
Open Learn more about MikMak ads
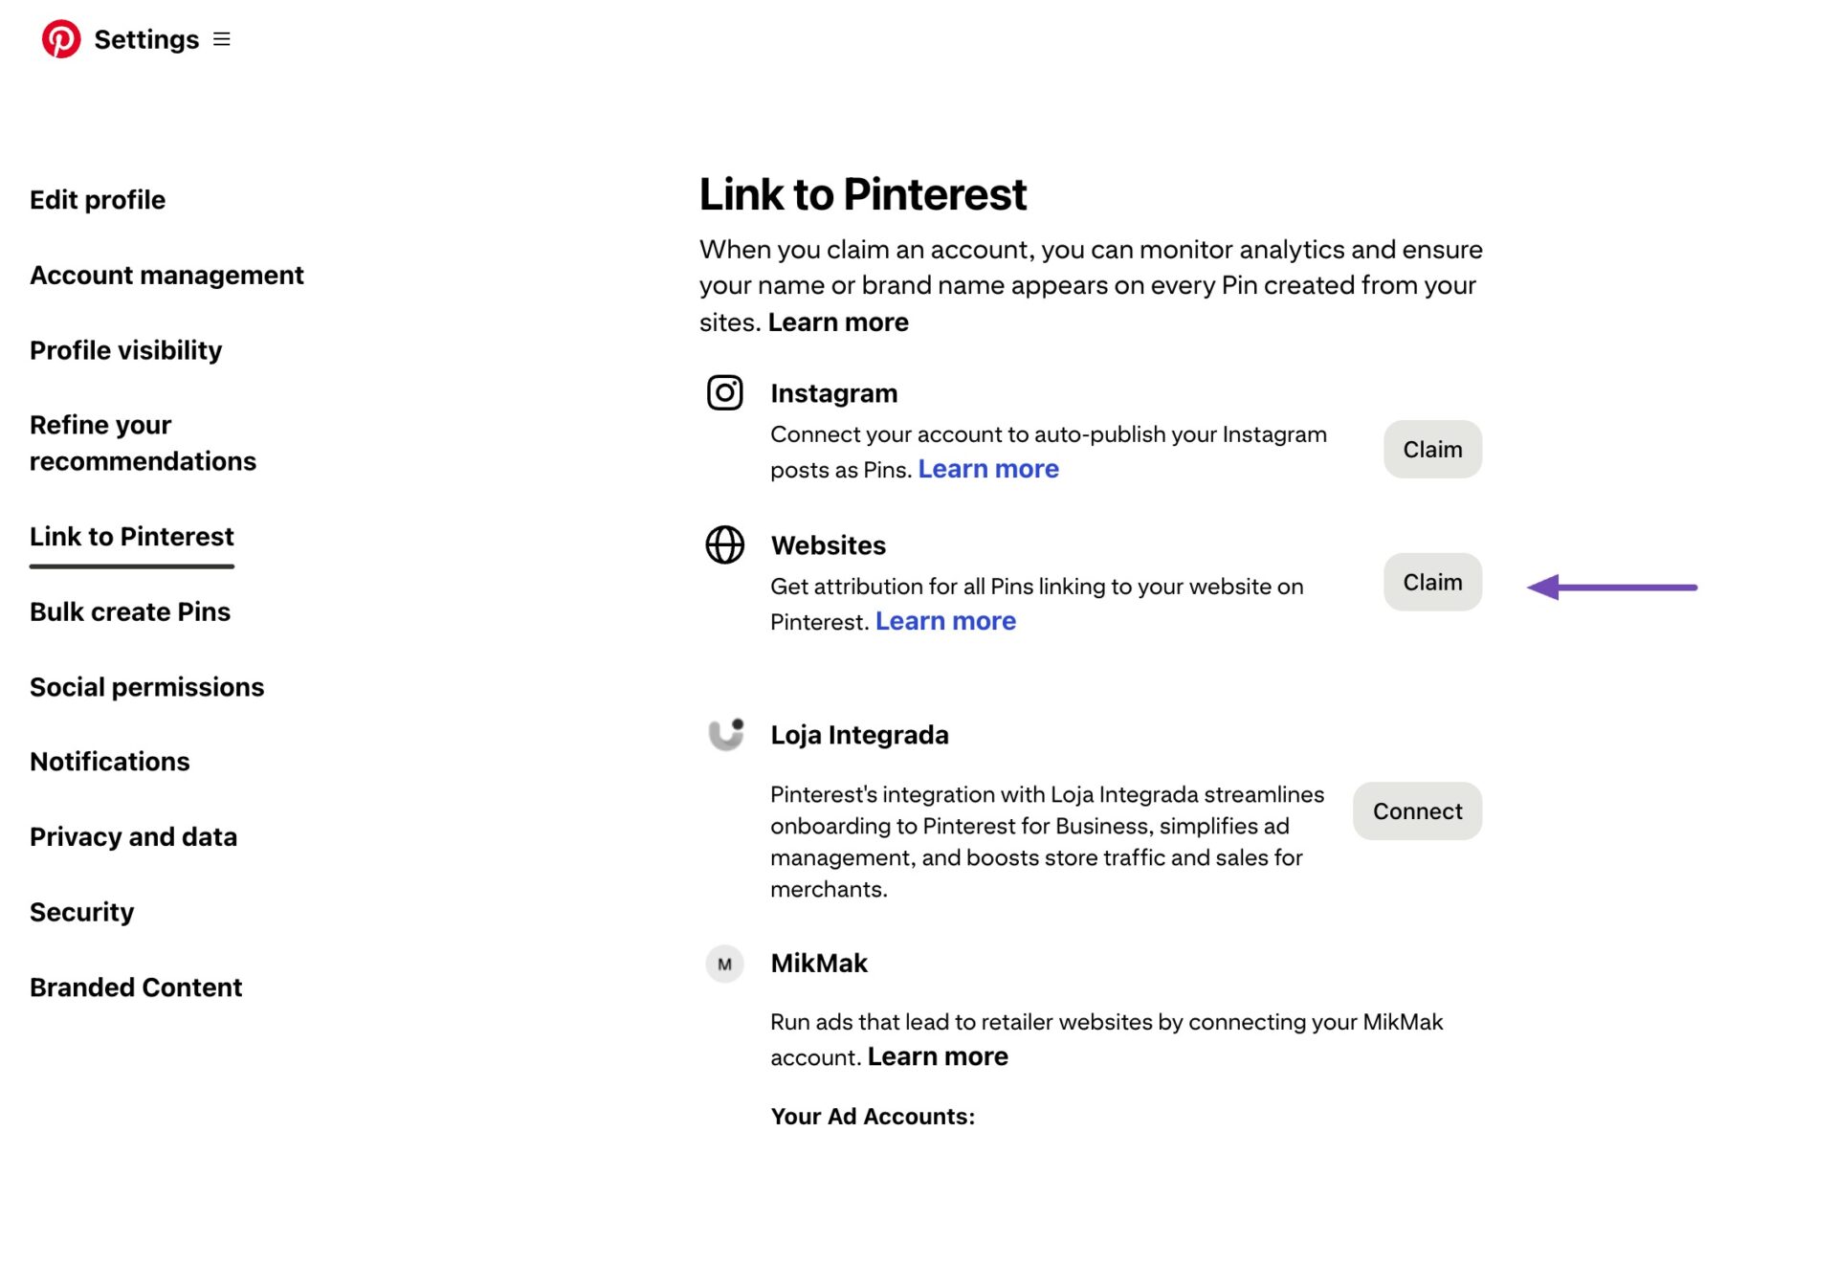coord(937,1055)
